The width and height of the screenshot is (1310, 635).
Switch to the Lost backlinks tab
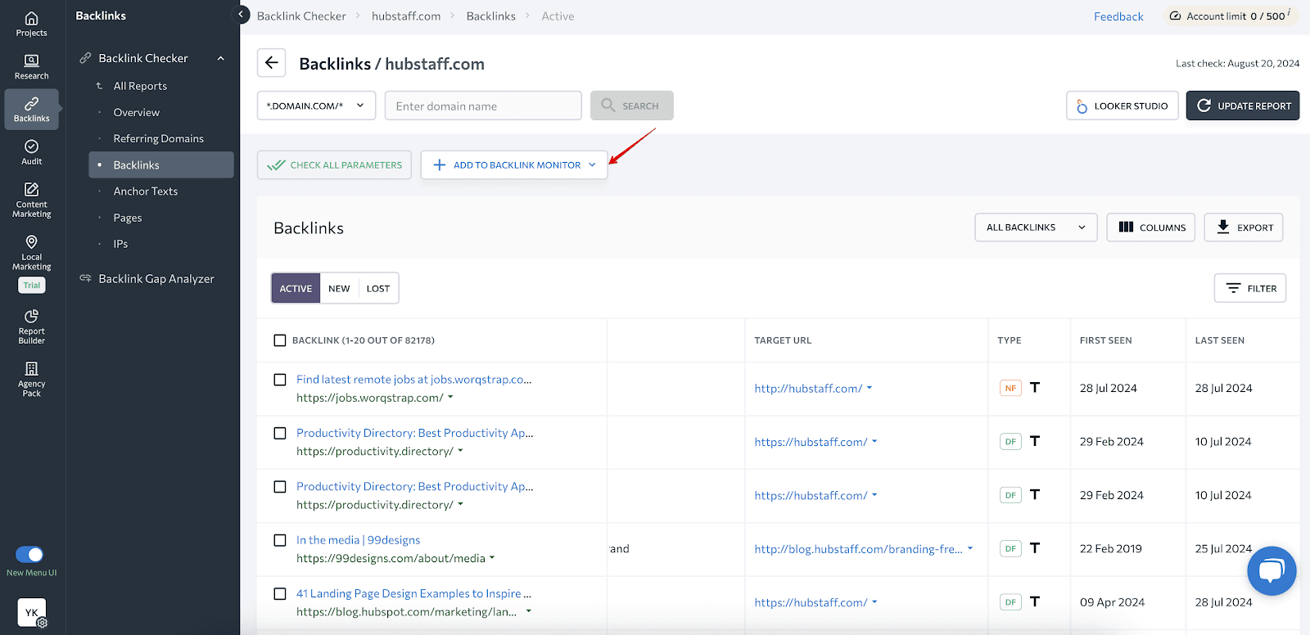pyautogui.click(x=378, y=288)
